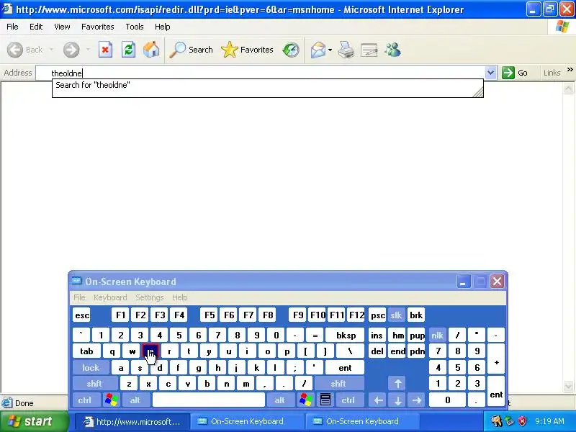Click the Edit page toolbar icon
Image resolution: width=576 pixels, height=432 pixels.
coord(369,50)
